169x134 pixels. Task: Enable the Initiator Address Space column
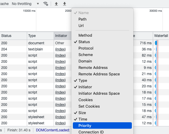(x=102, y=94)
